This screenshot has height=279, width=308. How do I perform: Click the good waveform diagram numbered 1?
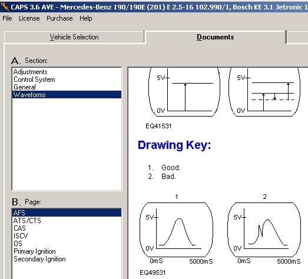[x=176, y=230]
